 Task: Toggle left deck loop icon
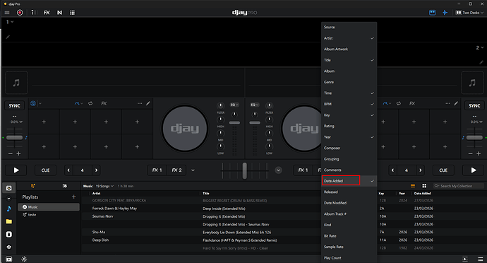(x=90, y=103)
